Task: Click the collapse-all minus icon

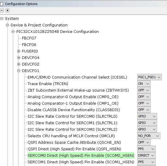Action: [x=2, y=10]
